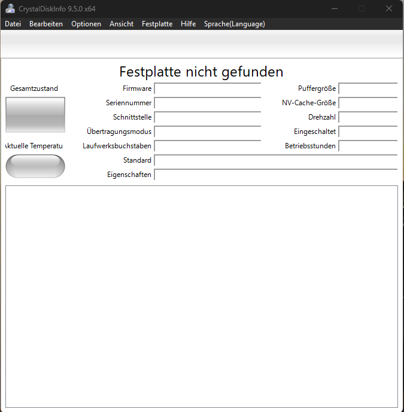This screenshot has width=404, height=412.
Task: Click the Eigenschaften label
Action: (129, 175)
